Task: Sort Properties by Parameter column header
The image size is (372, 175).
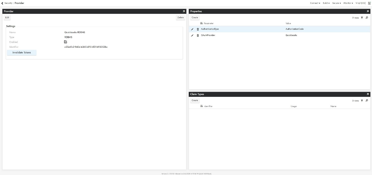Action: [x=209, y=23]
